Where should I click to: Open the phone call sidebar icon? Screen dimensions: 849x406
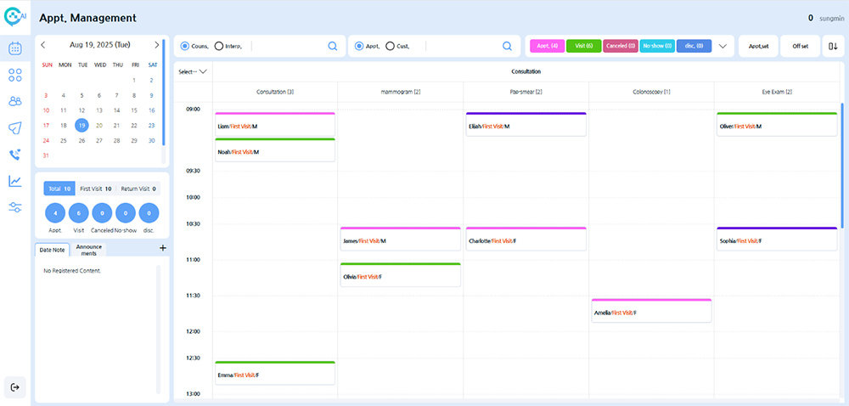coord(15,155)
